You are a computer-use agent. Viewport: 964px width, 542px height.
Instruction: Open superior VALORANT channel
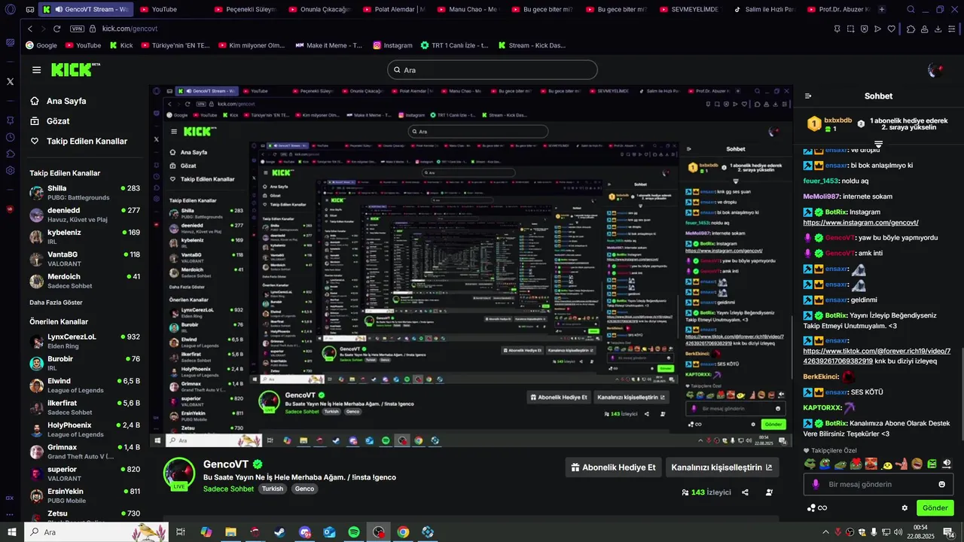point(84,473)
